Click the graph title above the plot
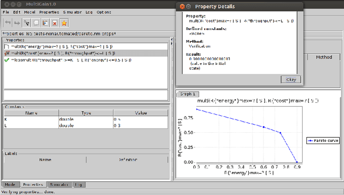 tap(258, 101)
